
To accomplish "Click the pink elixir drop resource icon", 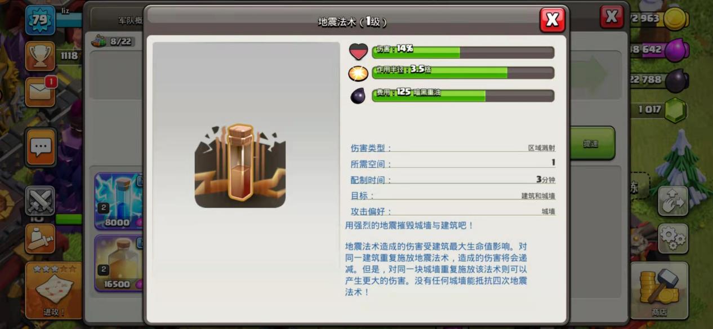I will click(x=676, y=50).
